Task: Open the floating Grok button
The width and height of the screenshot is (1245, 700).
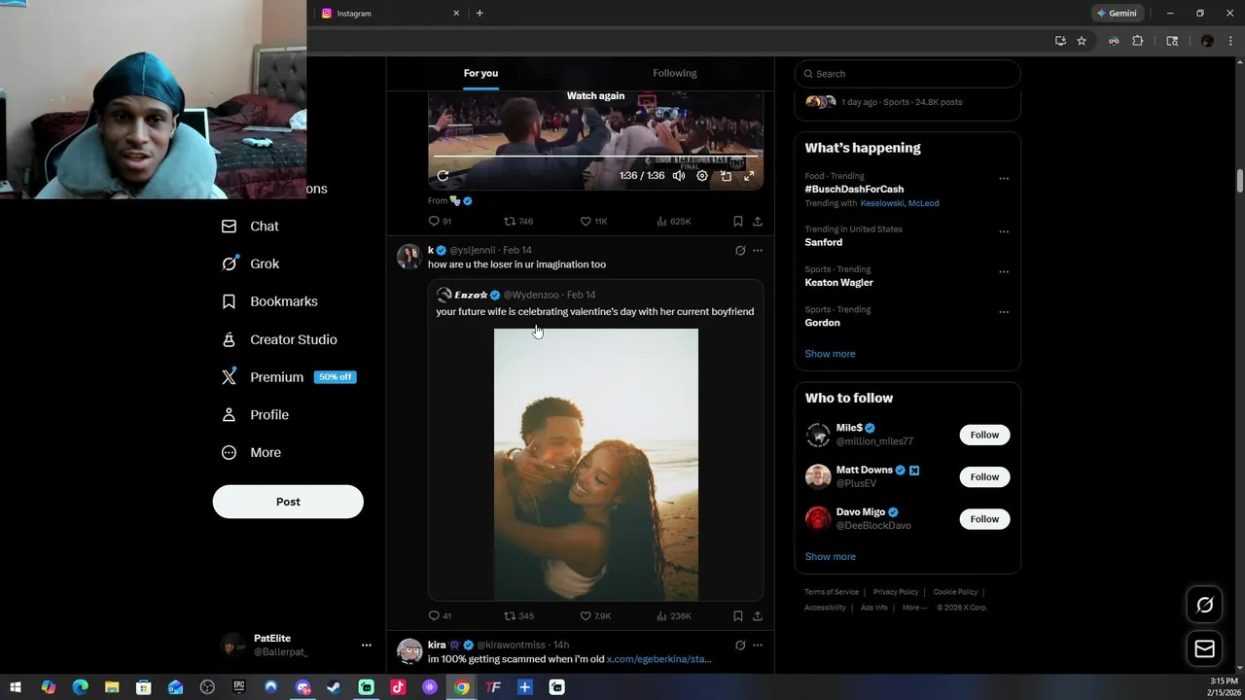Action: [1204, 605]
